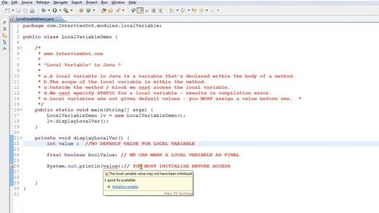Collapse displayLocalVar method at line 21
The height and width of the screenshot is (213, 379).
21,138
